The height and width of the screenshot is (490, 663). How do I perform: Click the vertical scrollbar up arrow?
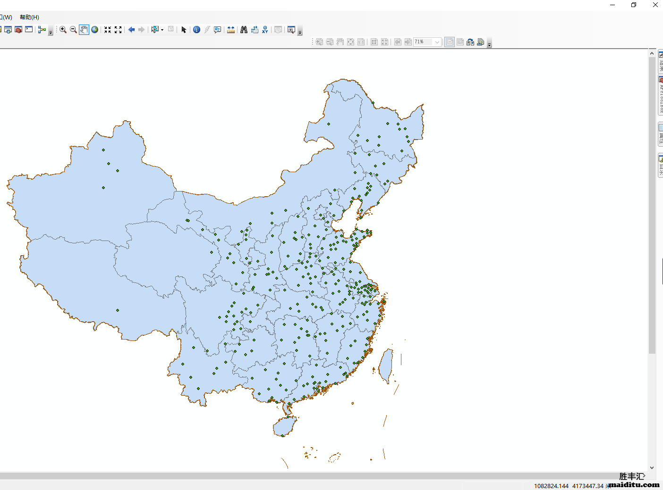[x=652, y=52]
